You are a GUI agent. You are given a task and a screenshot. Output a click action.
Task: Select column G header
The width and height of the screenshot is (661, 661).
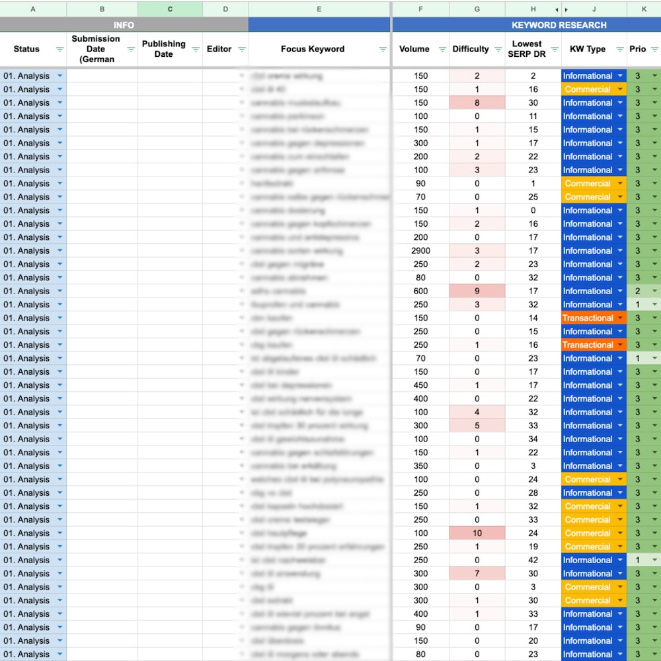tap(477, 9)
